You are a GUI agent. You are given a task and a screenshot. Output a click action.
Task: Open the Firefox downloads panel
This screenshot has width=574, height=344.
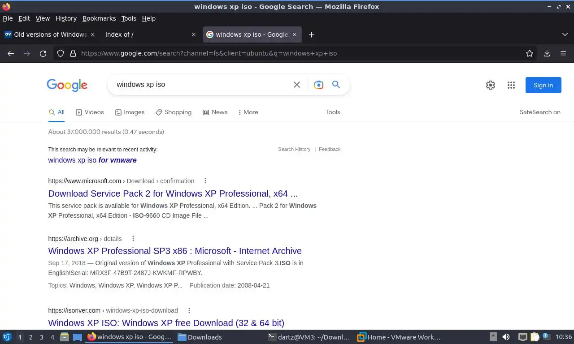coord(547,53)
